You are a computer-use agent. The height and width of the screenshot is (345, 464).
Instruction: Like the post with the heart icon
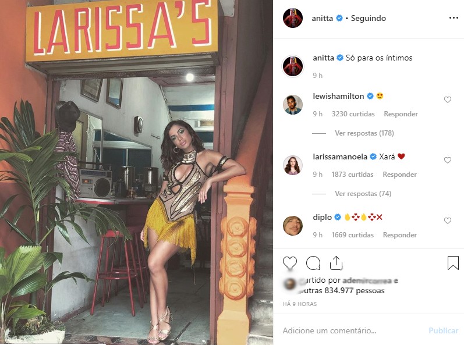[x=290, y=262]
